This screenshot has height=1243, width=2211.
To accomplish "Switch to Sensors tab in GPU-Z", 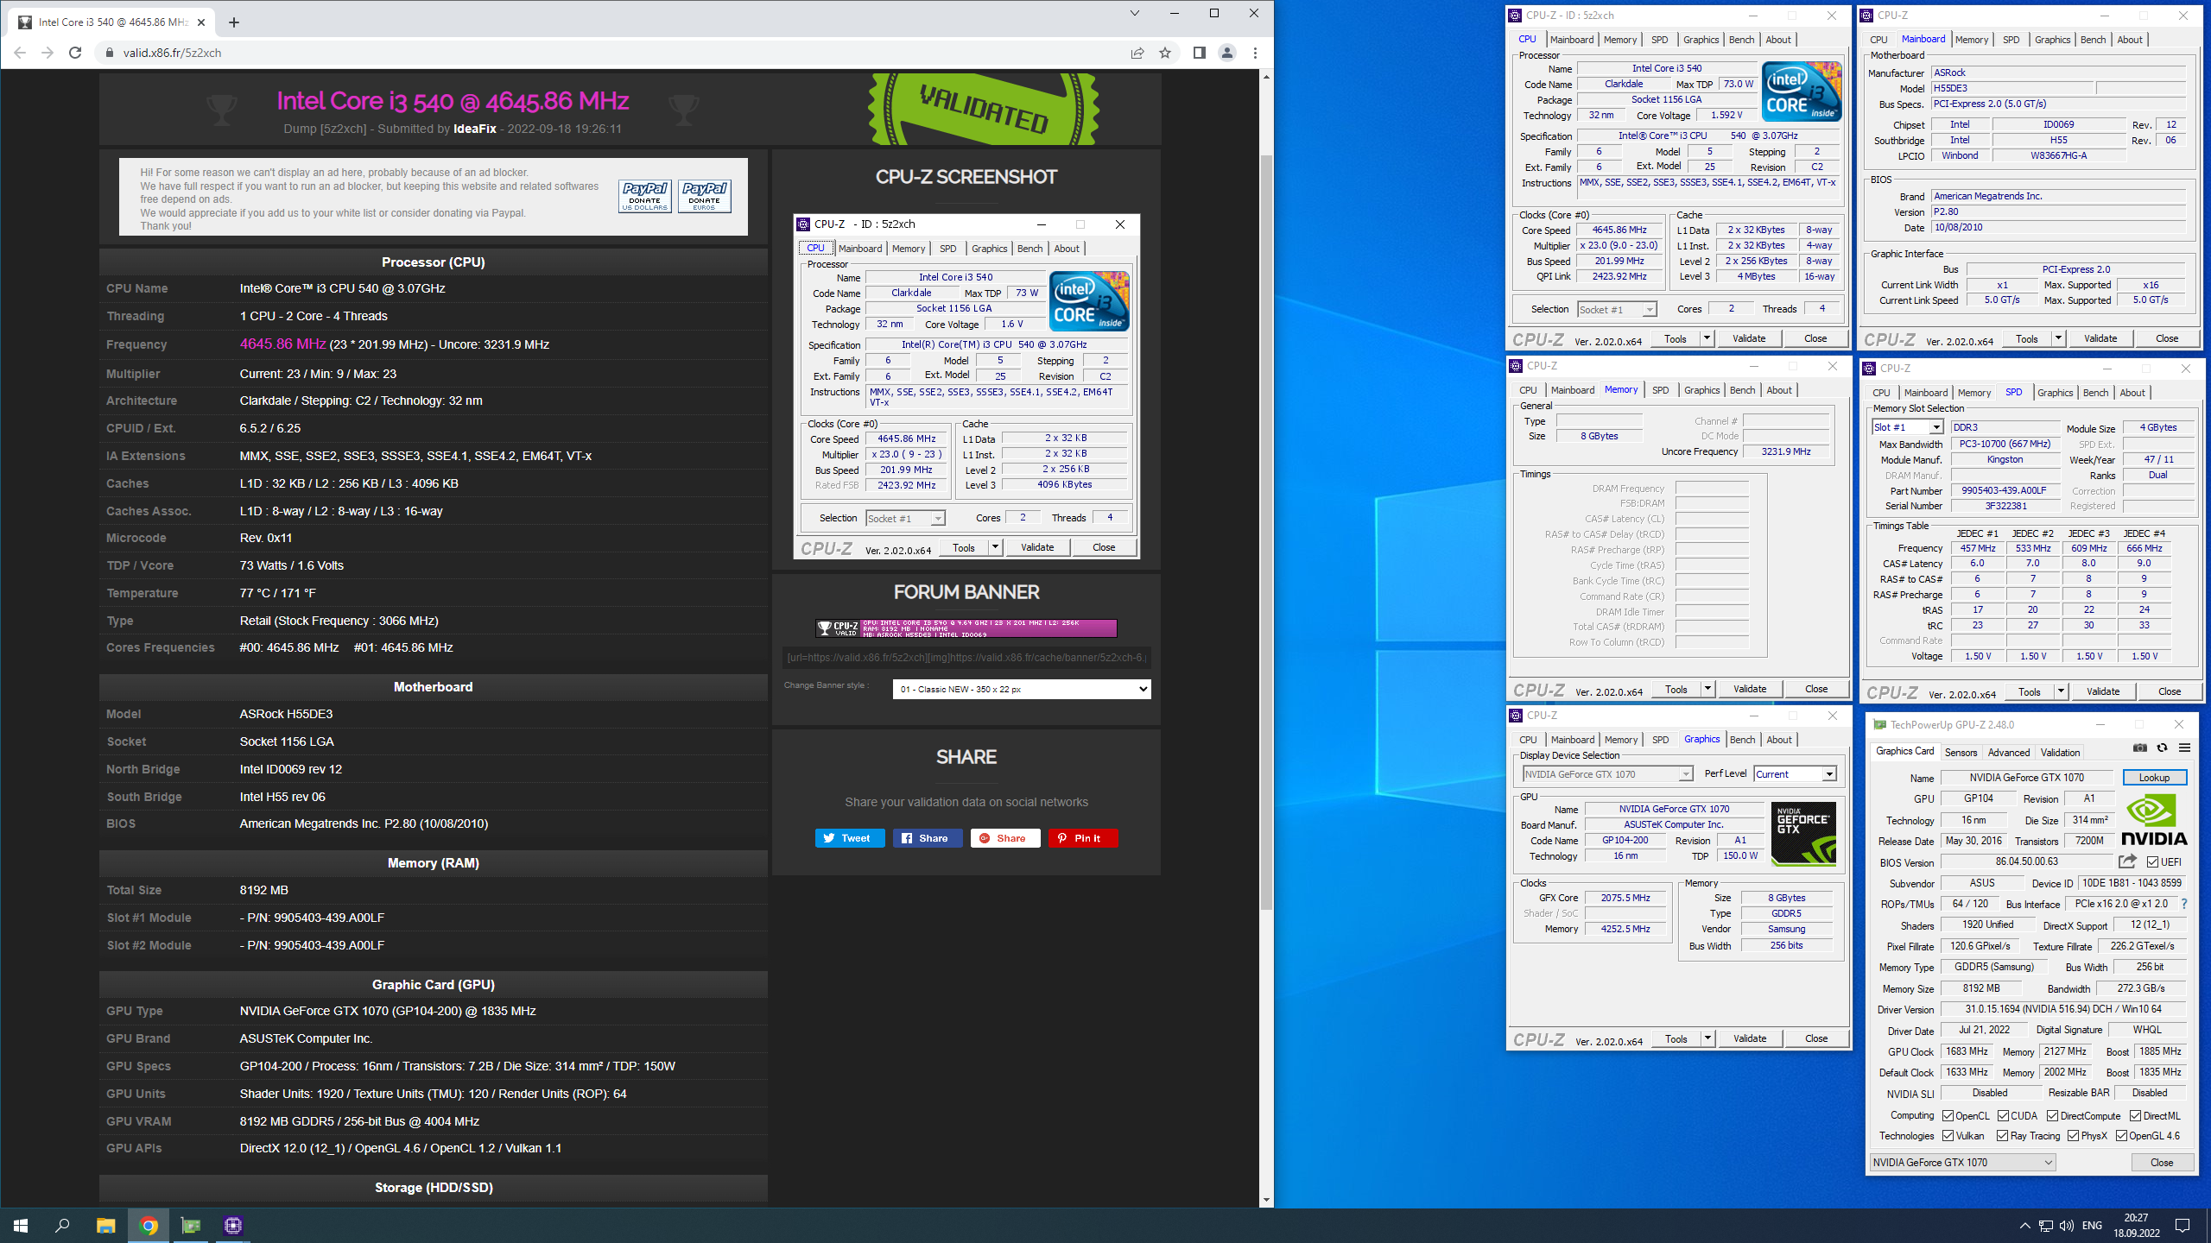I will (1961, 753).
